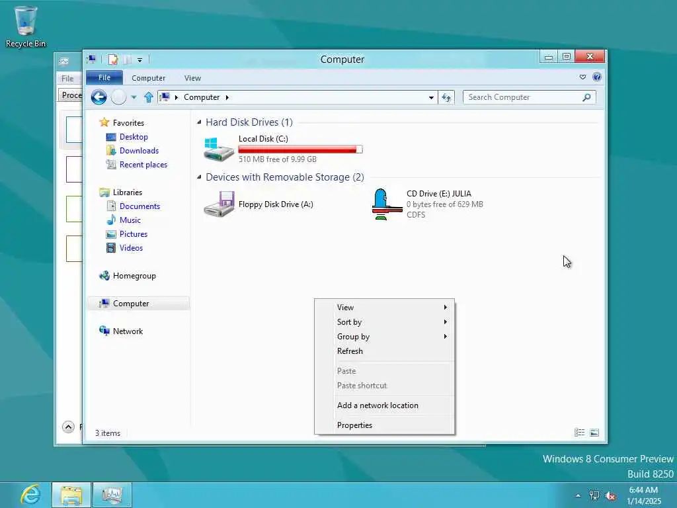Click the magnifier search icon
This screenshot has height=508, width=677.
click(x=587, y=97)
